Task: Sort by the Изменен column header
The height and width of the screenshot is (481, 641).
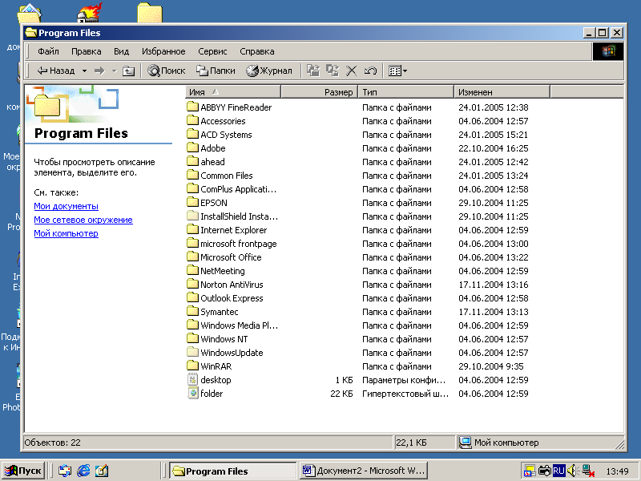Action: pyautogui.click(x=502, y=92)
